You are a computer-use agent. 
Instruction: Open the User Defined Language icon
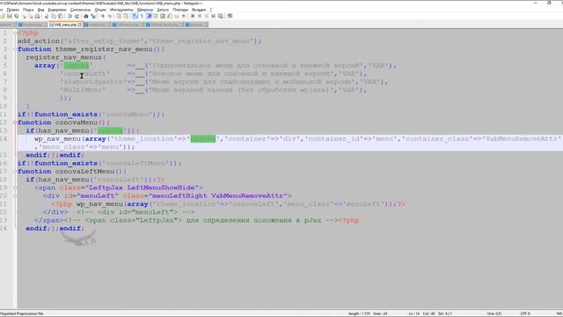pos(156,16)
